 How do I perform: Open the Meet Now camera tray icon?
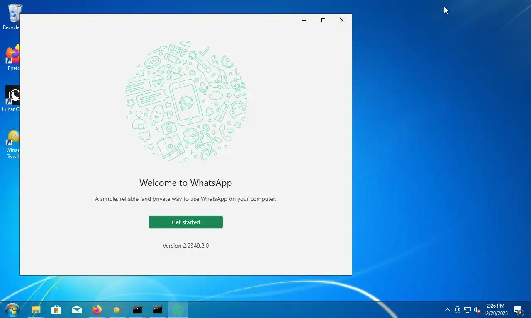click(x=458, y=310)
